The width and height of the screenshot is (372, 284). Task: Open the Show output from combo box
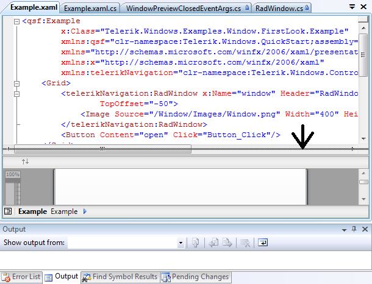click(x=126, y=243)
